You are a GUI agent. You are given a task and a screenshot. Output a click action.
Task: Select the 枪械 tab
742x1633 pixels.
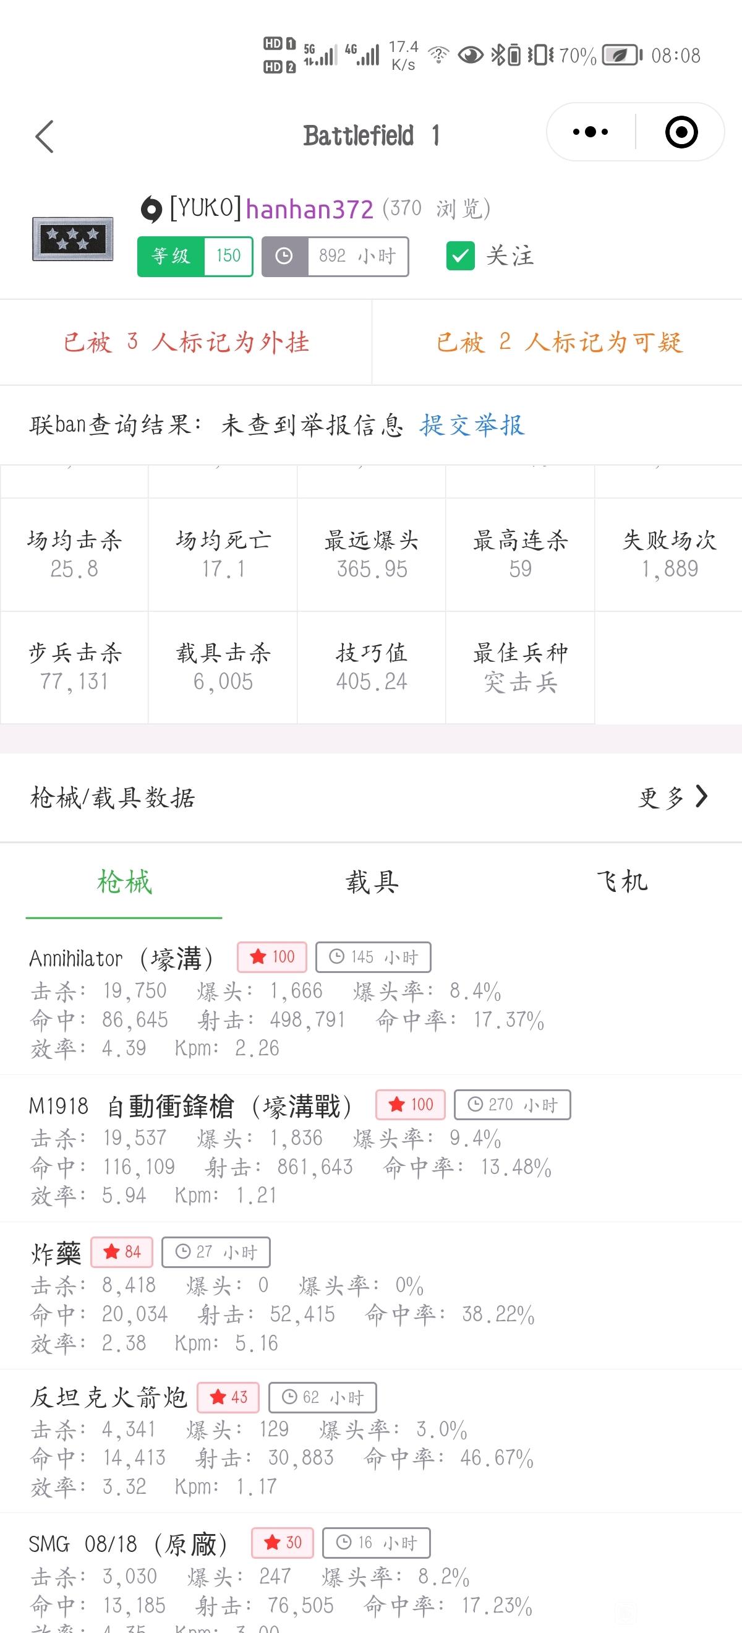click(x=124, y=882)
